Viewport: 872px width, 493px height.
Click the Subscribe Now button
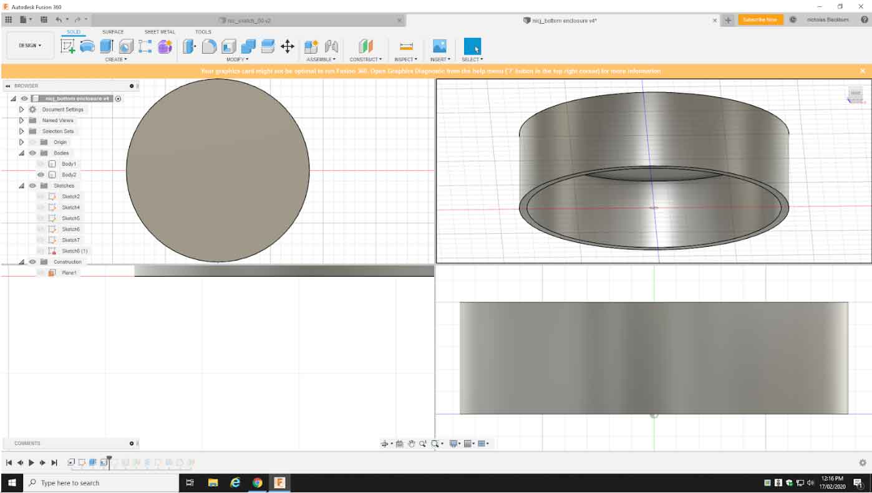[x=760, y=20]
